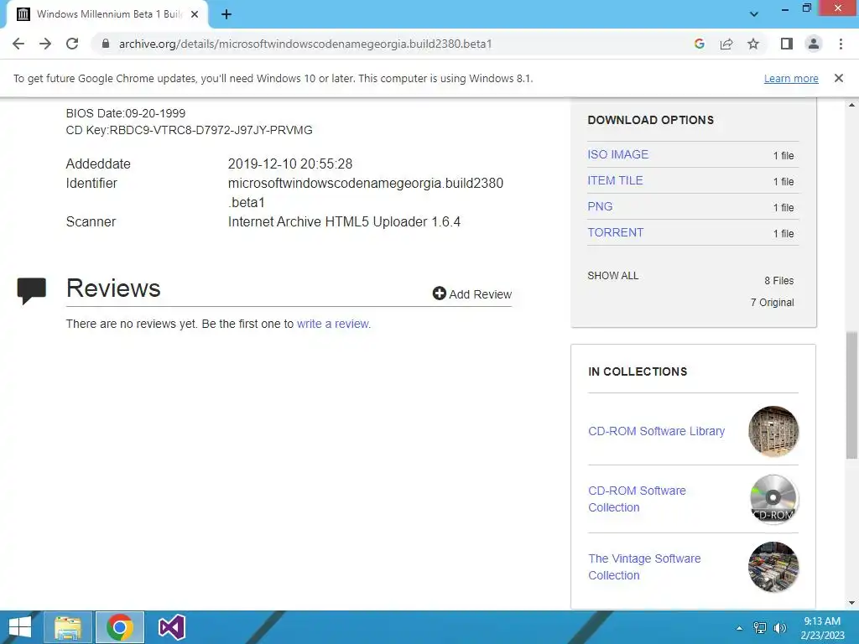Focus the address bar URL

(x=305, y=44)
